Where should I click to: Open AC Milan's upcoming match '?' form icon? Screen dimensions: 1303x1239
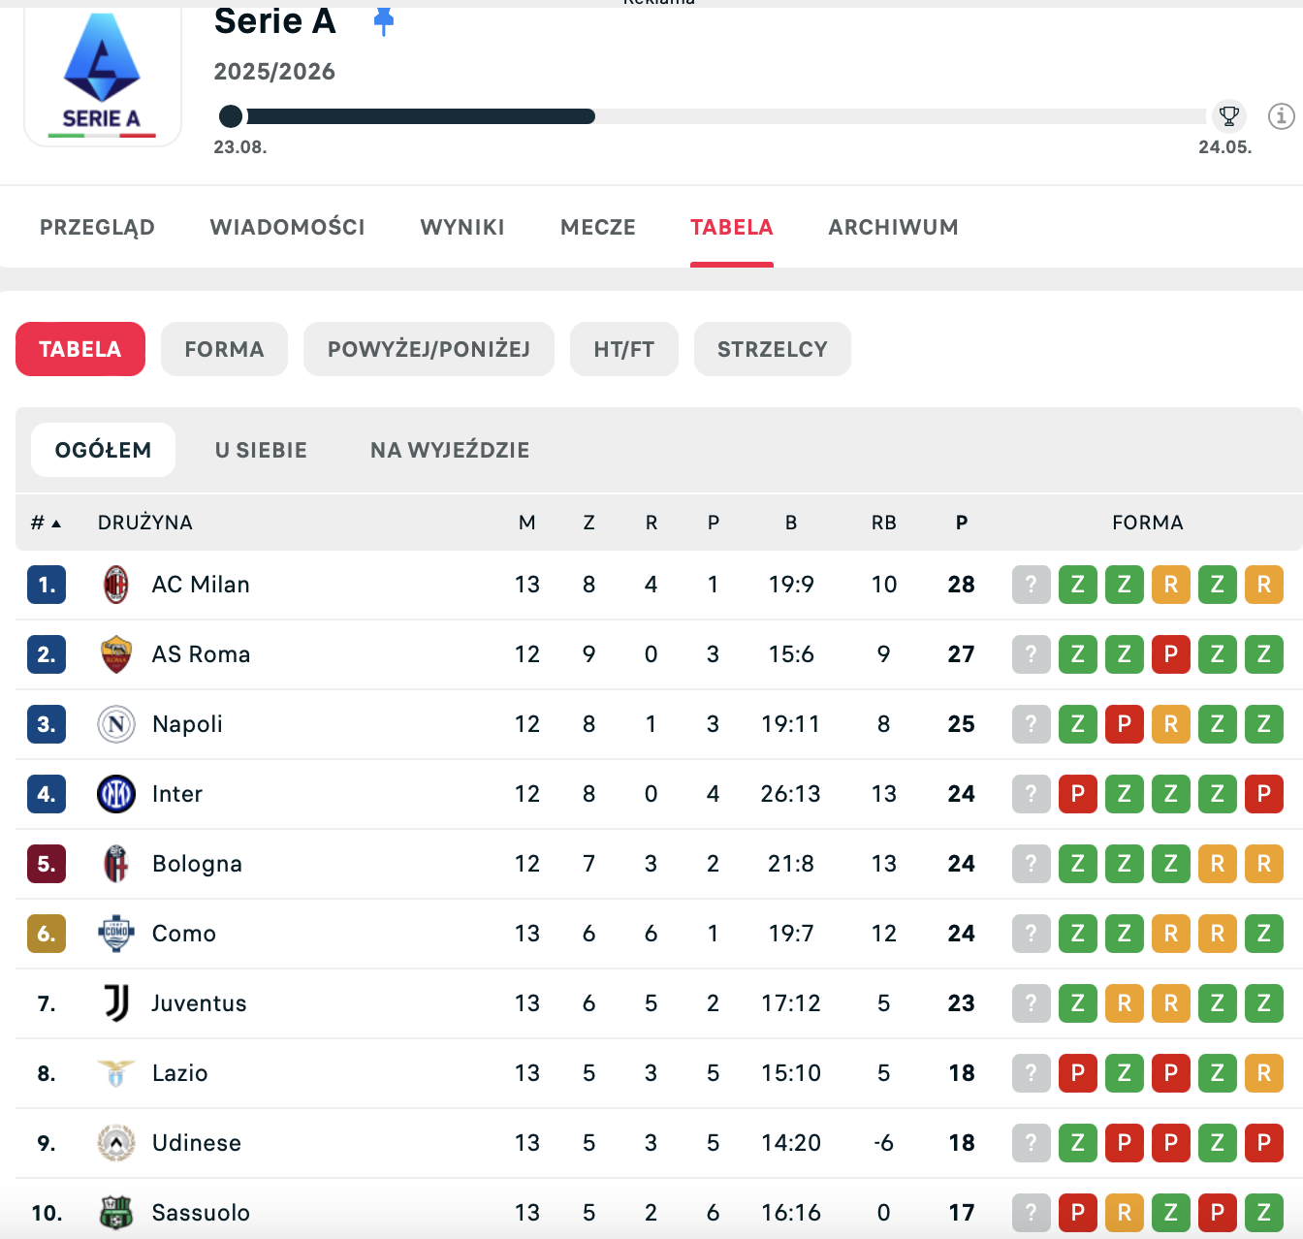pyautogui.click(x=1032, y=585)
